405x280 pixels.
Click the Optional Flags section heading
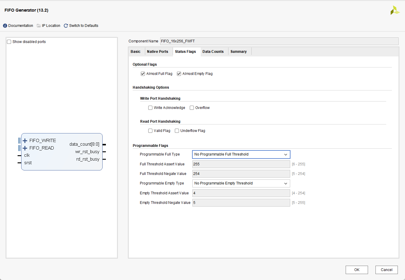[x=145, y=64]
